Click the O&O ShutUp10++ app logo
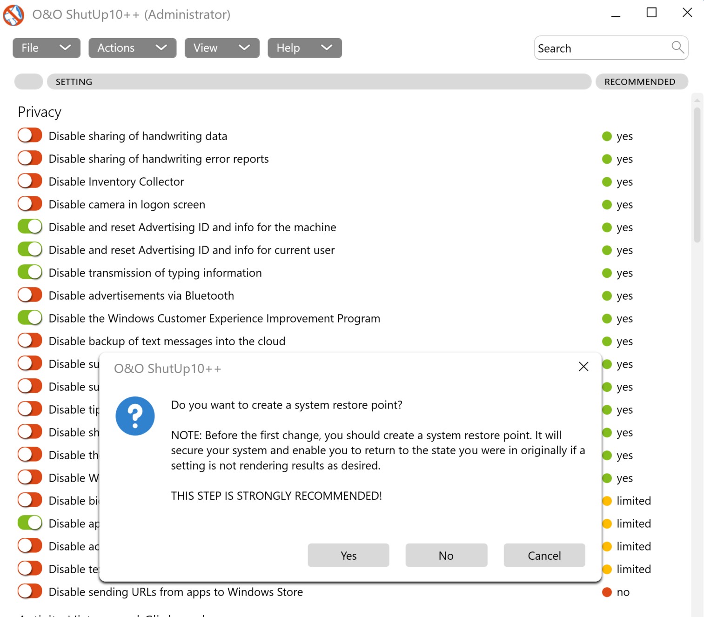The image size is (704, 617). point(13,15)
